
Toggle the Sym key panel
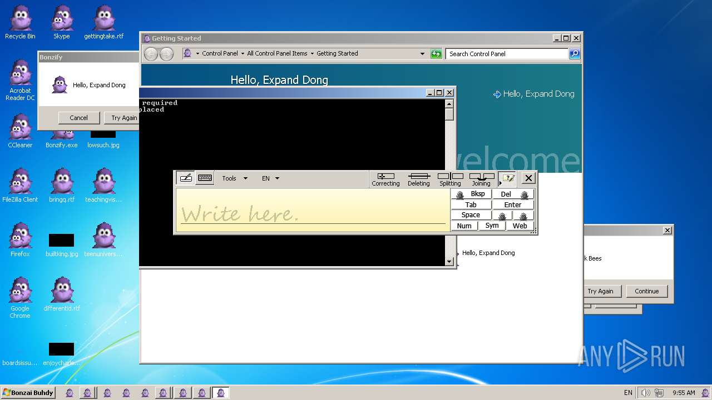[492, 226]
